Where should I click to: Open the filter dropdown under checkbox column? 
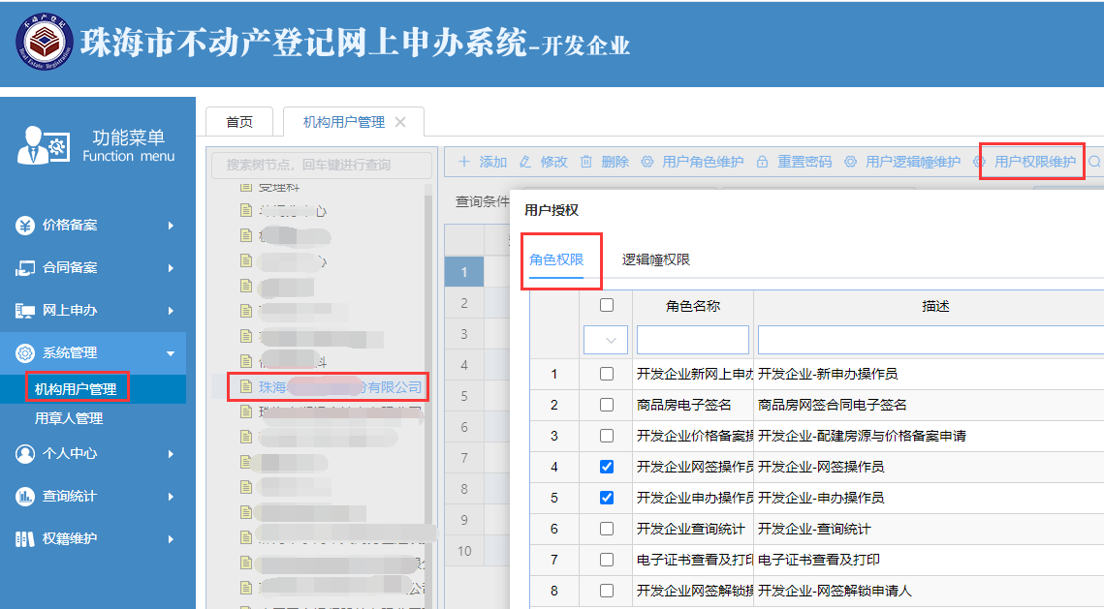tap(606, 340)
